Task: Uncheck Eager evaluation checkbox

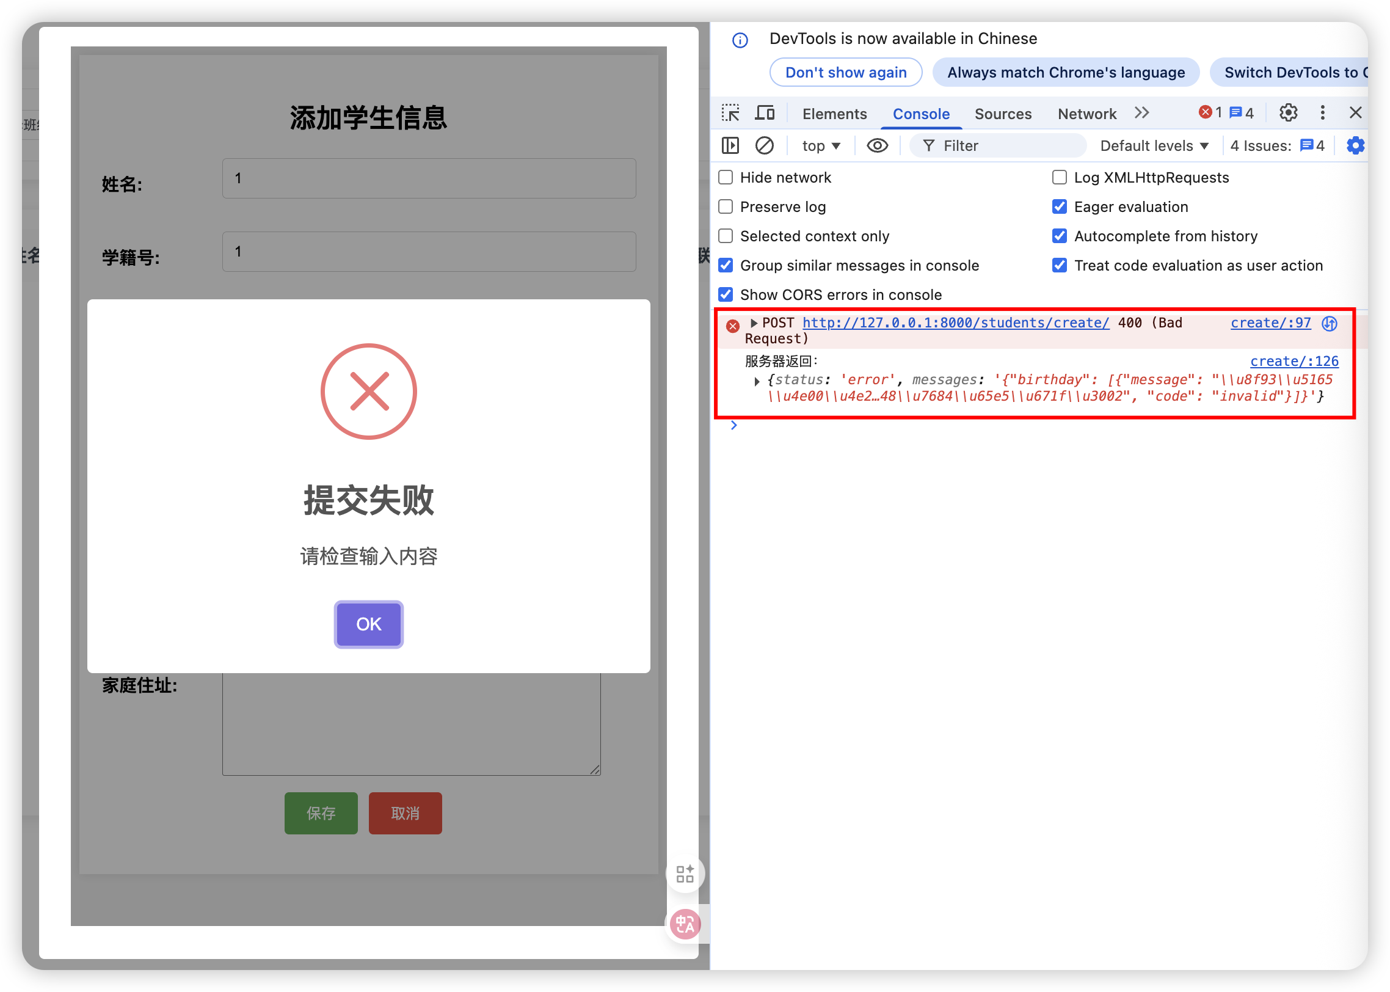Action: [x=1060, y=206]
